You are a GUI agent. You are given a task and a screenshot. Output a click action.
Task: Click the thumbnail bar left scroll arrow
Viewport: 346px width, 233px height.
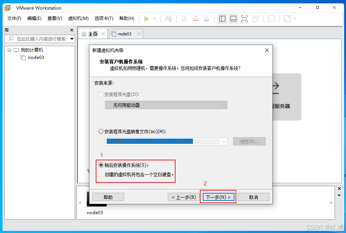(x=80, y=203)
